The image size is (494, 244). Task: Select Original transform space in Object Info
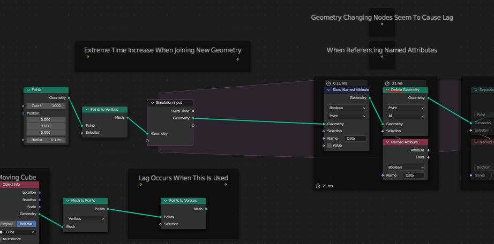(7, 224)
